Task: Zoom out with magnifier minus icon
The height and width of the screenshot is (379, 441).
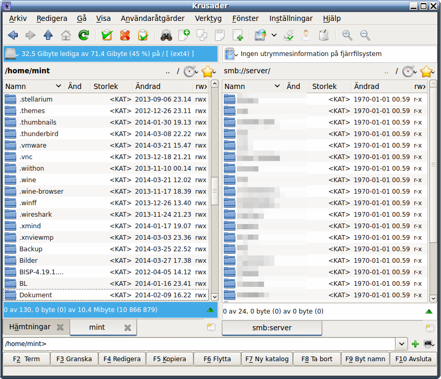Action: [x=365, y=36]
